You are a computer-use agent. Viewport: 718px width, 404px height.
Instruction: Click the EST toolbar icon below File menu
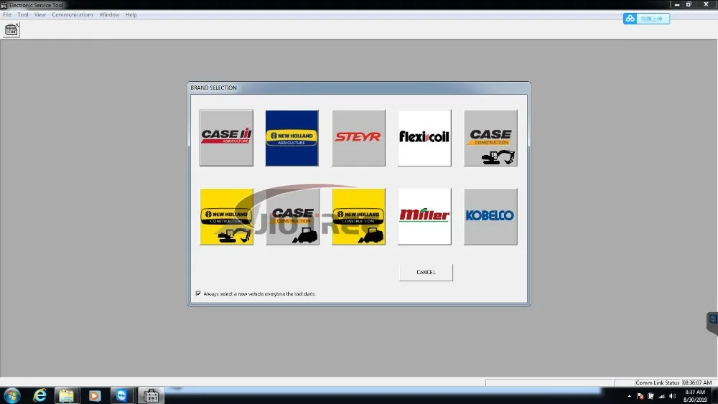click(11, 30)
